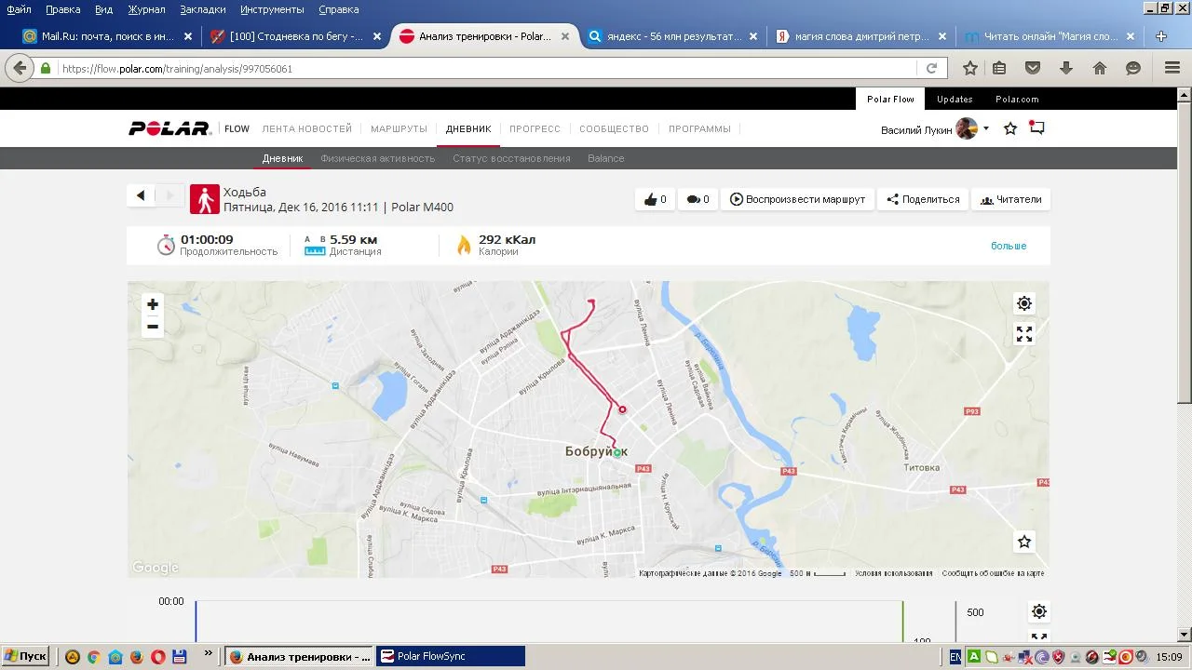This screenshot has height=670, width=1192.
Task: Open user profile dropdown Василий Лукин
Action: (x=934, y=129)
